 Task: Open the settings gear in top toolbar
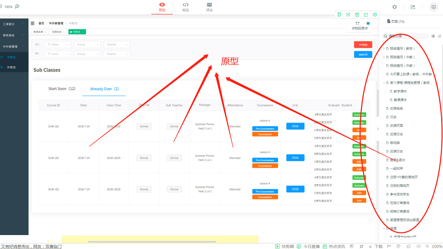[394, 7]
